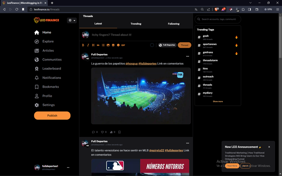The width and height of the screenshot is (282, 176).
Task: Close the New LEO Announcement popup
Action: click(269, 147)
